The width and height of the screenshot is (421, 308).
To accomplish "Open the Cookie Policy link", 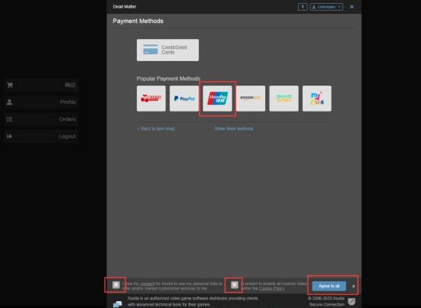I will [272, 288].
